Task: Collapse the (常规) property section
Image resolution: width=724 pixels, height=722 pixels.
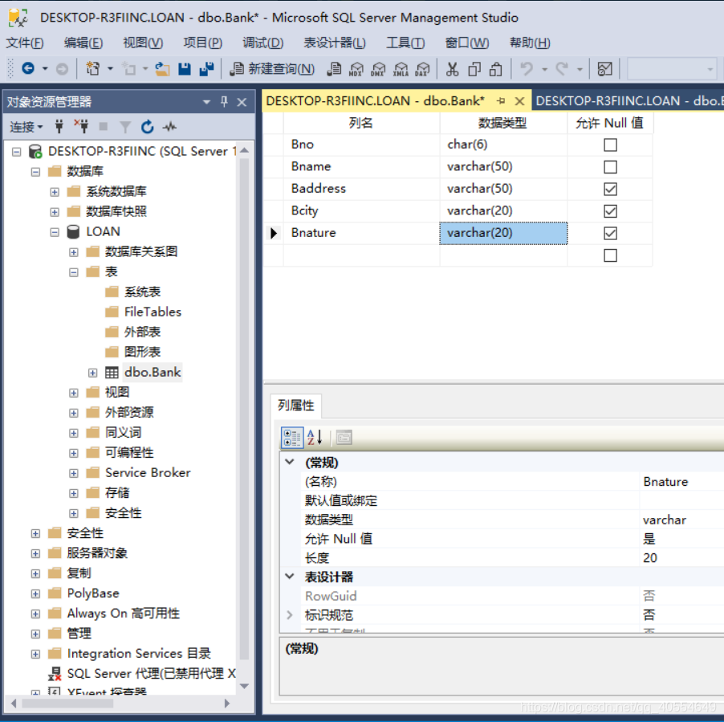Action: 290,462
